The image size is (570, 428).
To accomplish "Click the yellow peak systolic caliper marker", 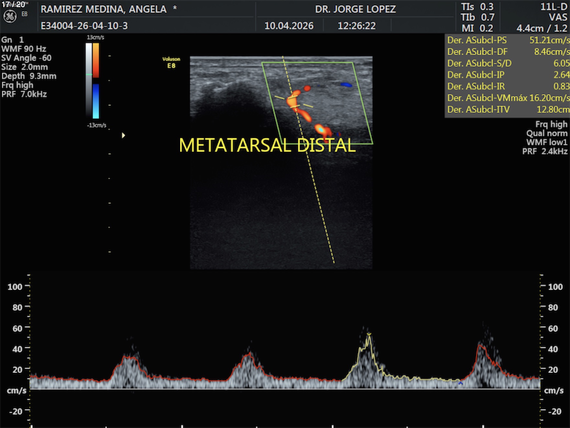I will click(x=369, y=334).
